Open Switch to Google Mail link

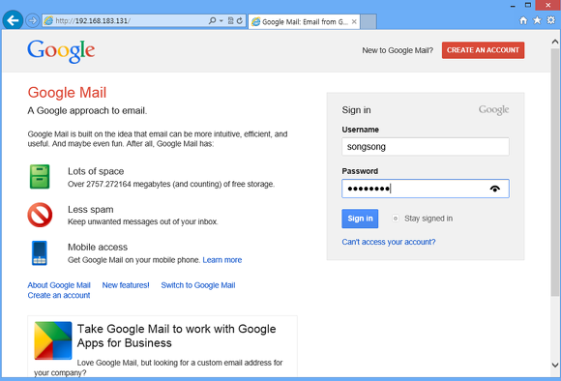tap(198, 285)
